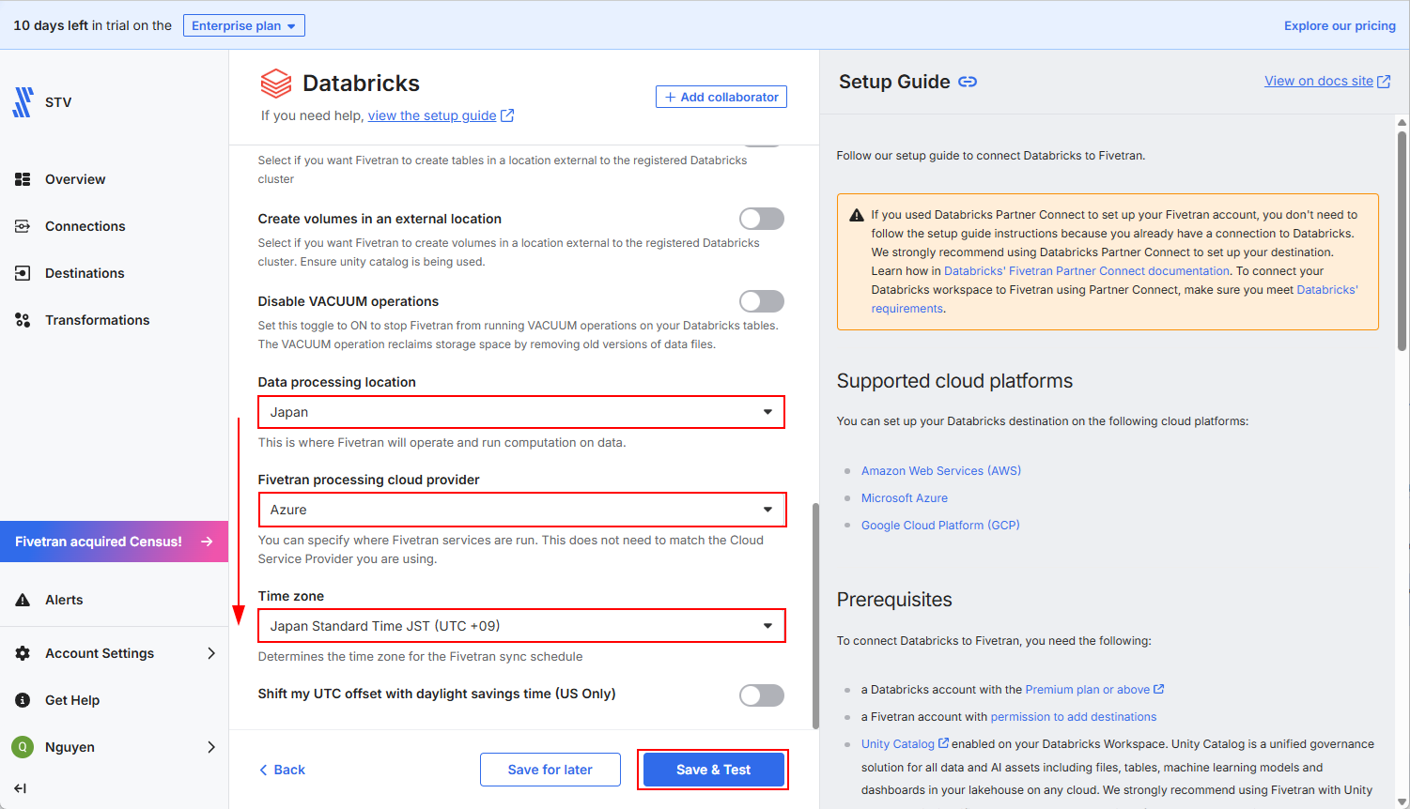Click the Fivetran logo in sidebar

click(x=23, y=102)
